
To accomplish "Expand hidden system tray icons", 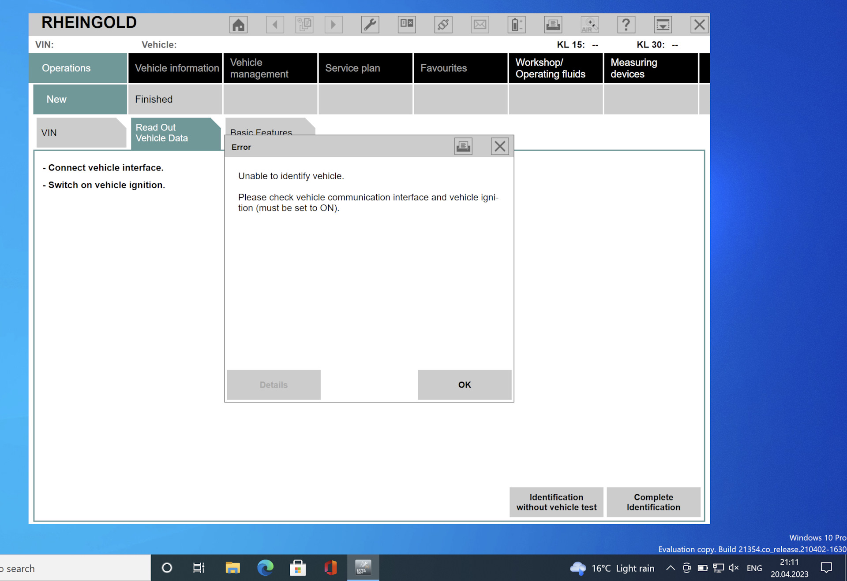I will click(x=670, y=568).
